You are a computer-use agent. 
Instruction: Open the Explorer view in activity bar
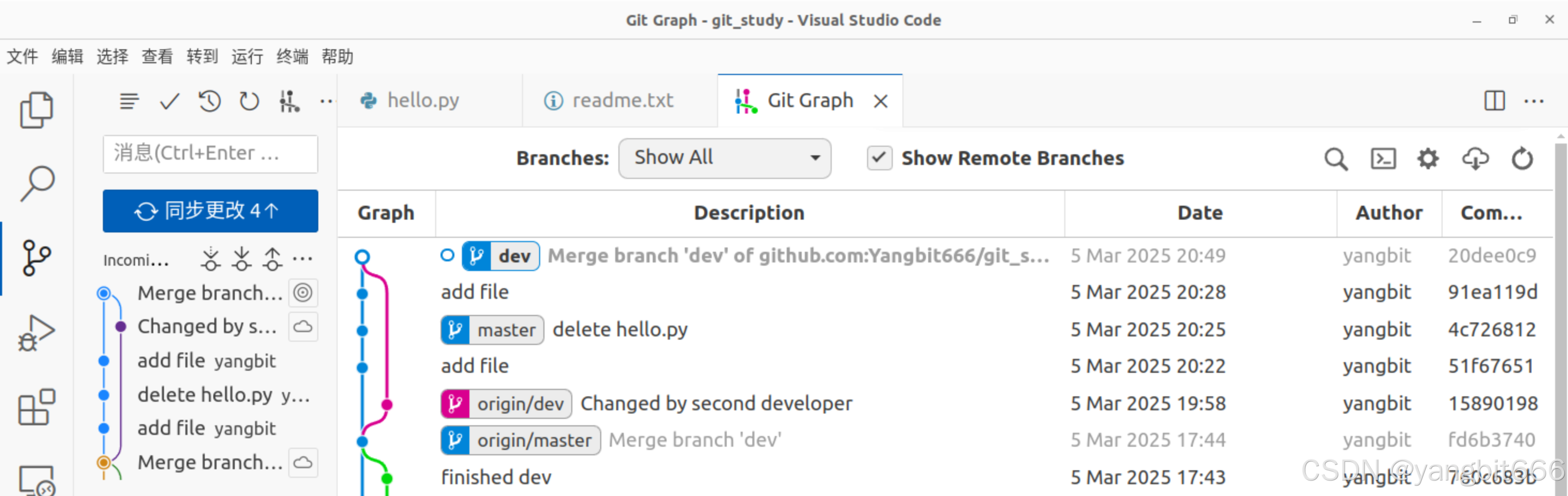36,110
